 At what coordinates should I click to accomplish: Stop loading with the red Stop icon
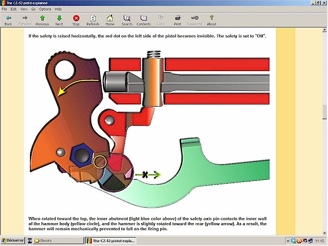pyautogui.click(x=76, y=20)
